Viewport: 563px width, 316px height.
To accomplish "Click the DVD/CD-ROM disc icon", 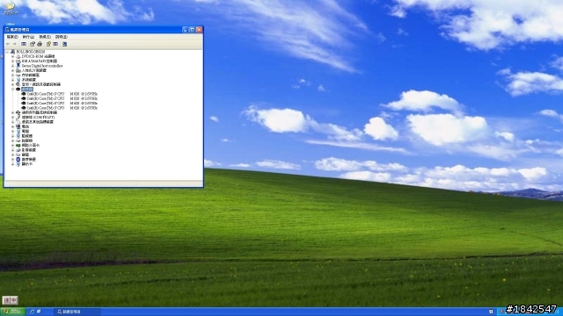I will click(x=18, y=56).
